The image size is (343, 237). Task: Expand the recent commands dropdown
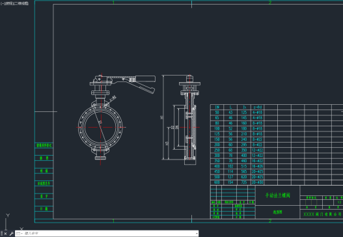coord(20,234)
